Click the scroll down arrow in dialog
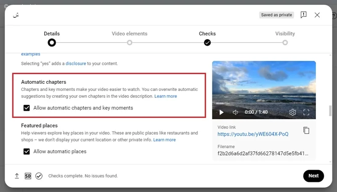This screenshot has width=337, height=192. (330, 162)
